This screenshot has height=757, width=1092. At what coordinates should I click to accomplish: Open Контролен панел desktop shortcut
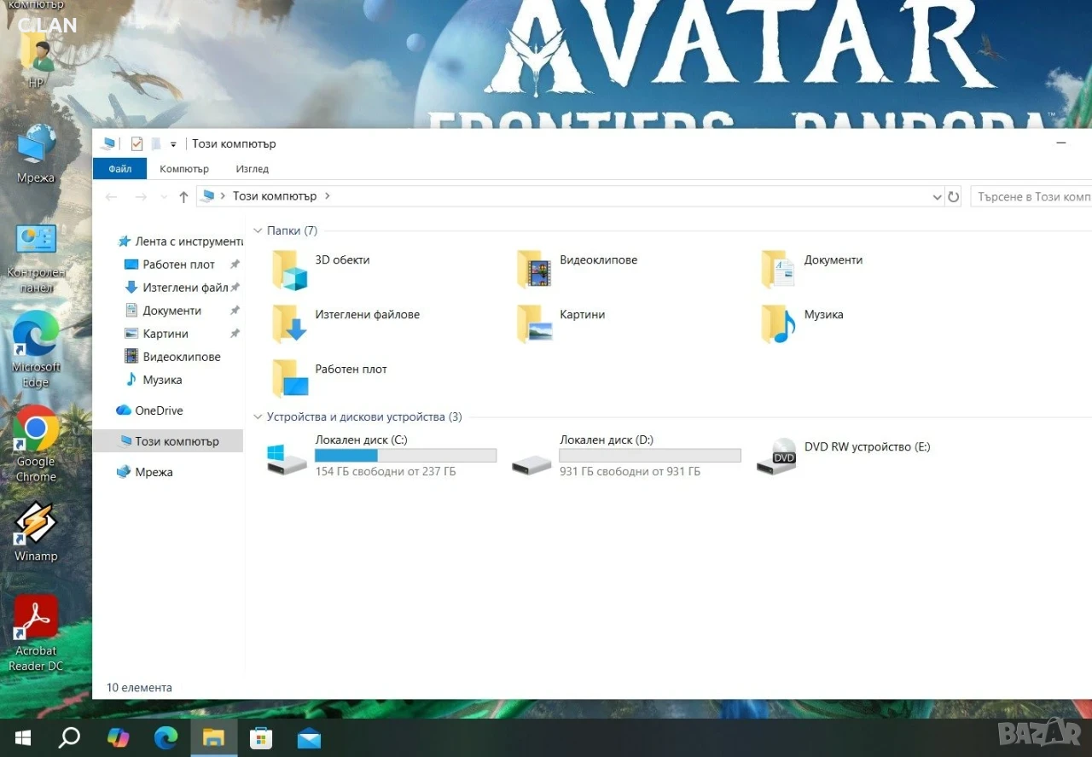tap(36, 257)
